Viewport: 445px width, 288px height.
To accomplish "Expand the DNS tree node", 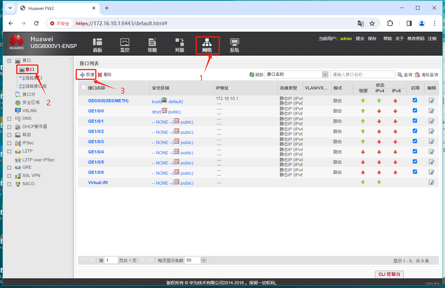I will coord(9,119).
